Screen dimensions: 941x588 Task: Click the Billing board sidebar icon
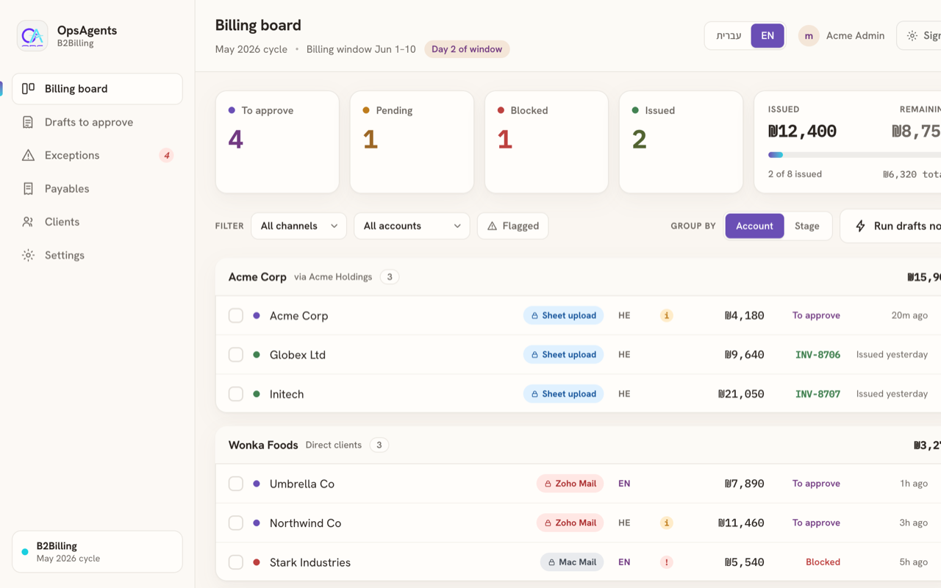(x=28, y=89)
